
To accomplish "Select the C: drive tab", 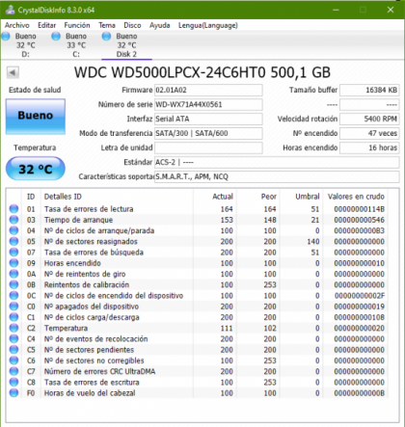I will click(x=76, y=45).
